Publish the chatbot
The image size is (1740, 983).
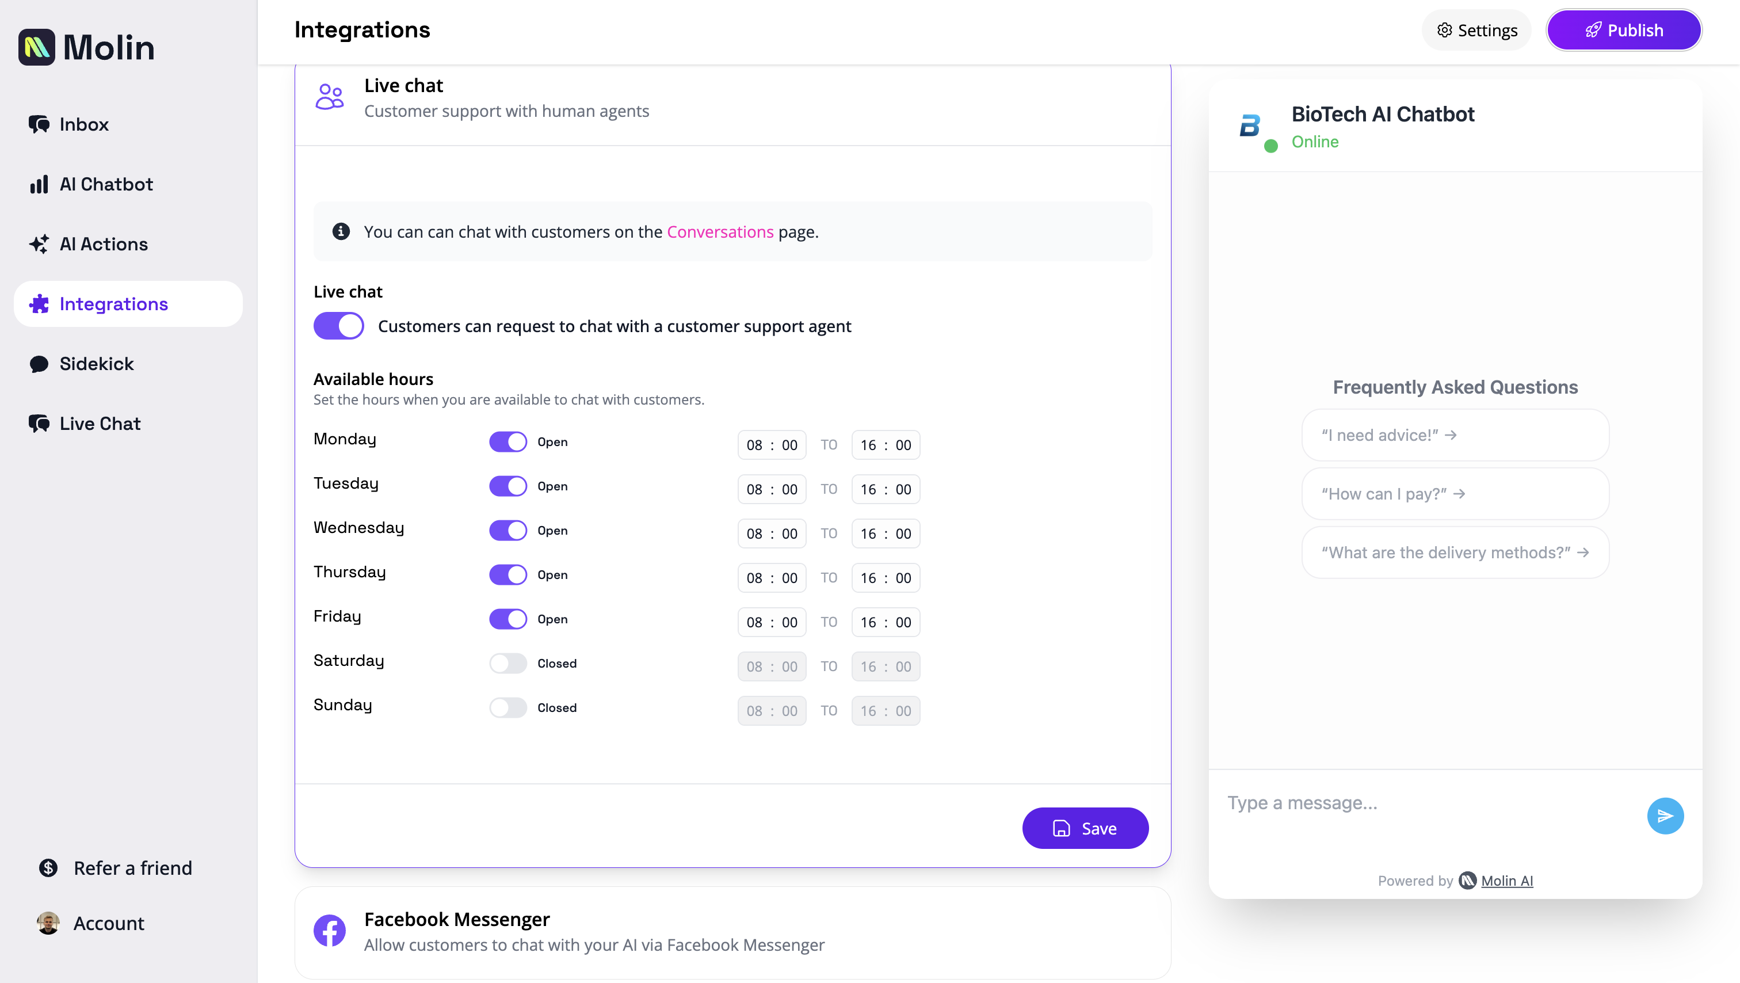pyautogui.click(x=1624, y=30)
